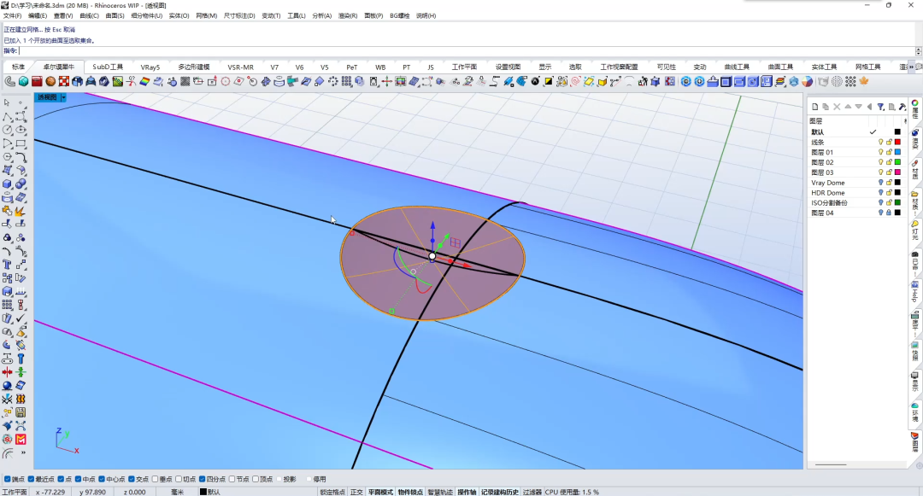Click the blue teal sphere icon in top toolbar
The width and height of the screenshot is (923, 496).
(x=24, y=82)
